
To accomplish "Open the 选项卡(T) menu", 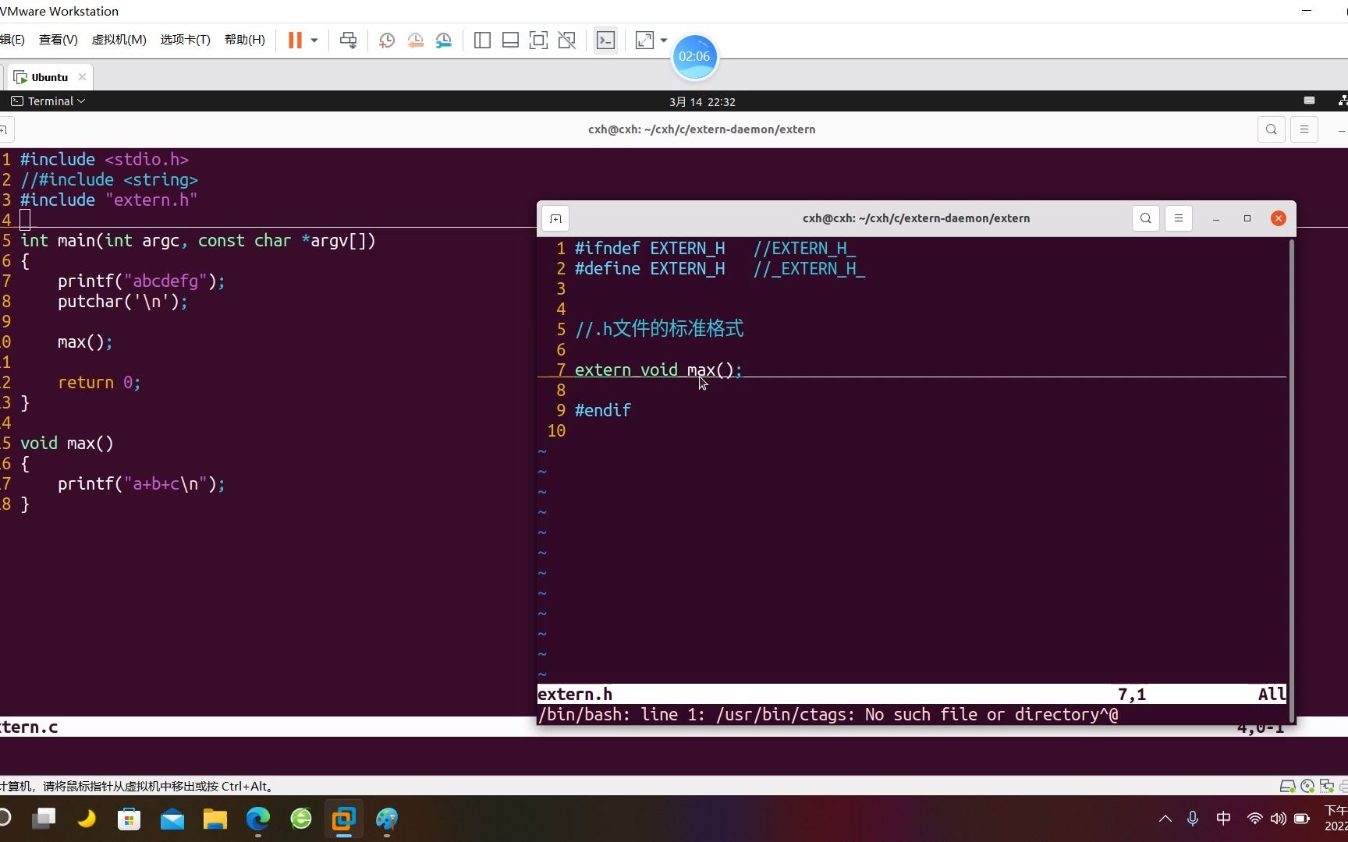I will tap(185, 39).
